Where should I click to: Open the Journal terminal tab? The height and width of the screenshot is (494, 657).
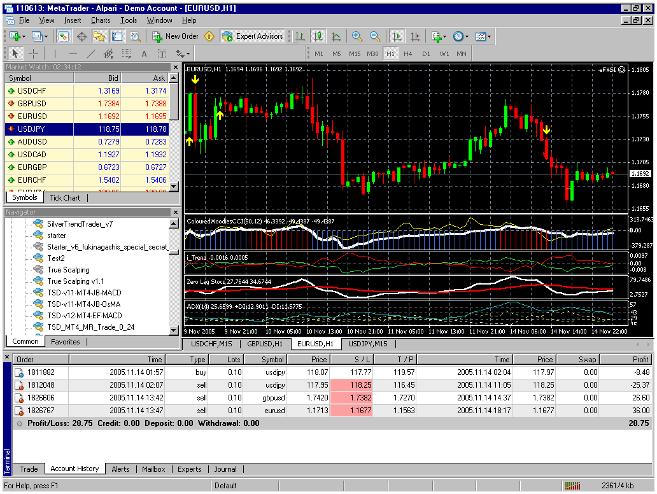[225, 469]
